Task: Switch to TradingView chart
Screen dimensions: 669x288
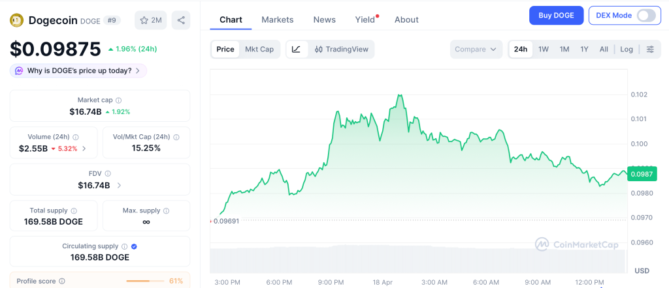Action: click(x=341, y=49)
